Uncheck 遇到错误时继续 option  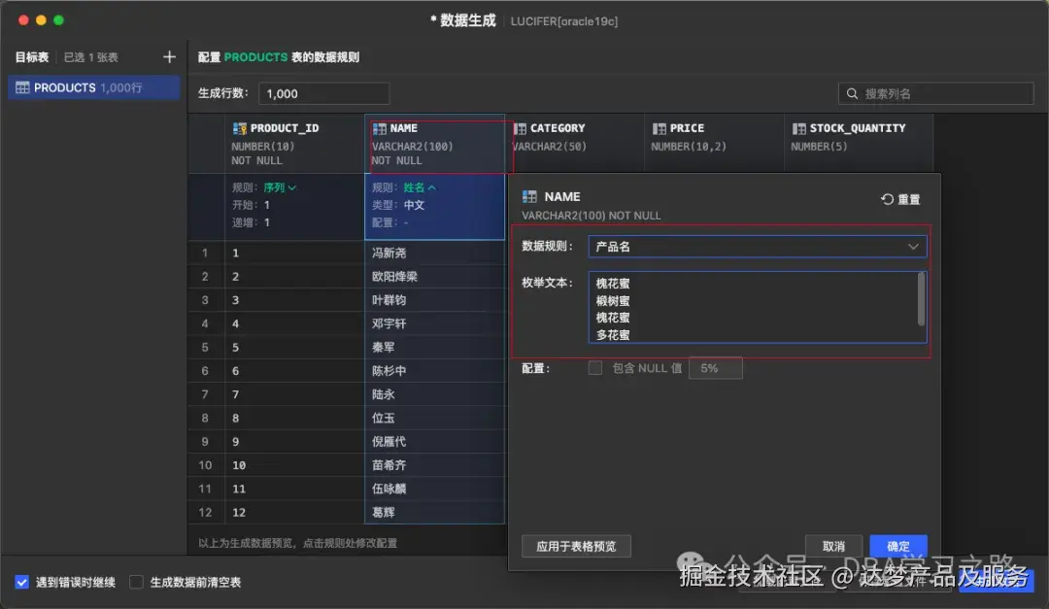coord(21,583)
